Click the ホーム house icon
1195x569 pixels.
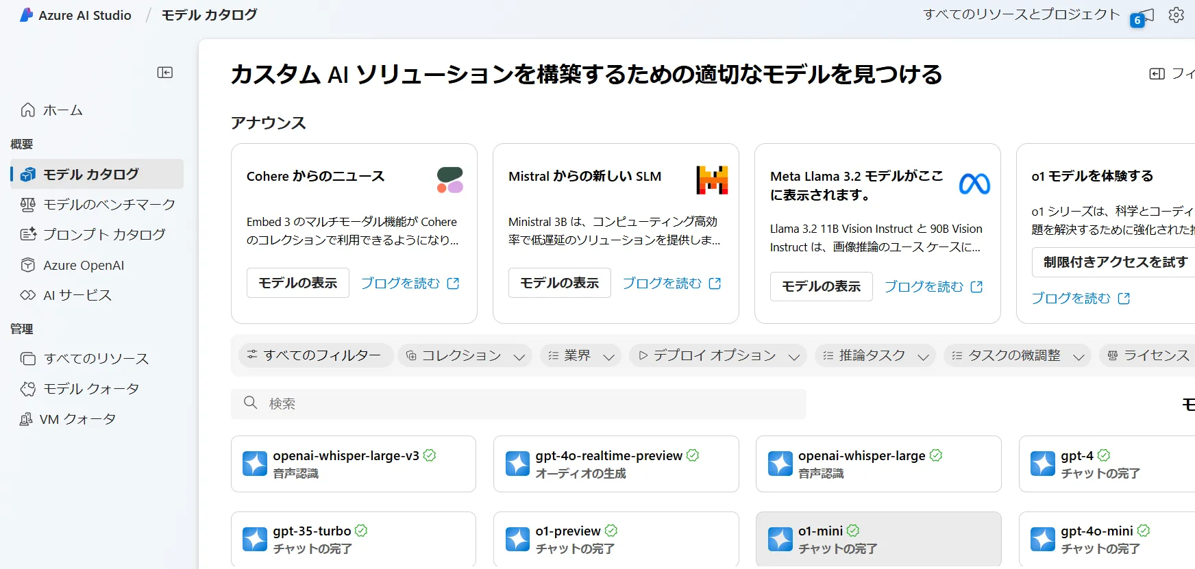pos(28,110)
